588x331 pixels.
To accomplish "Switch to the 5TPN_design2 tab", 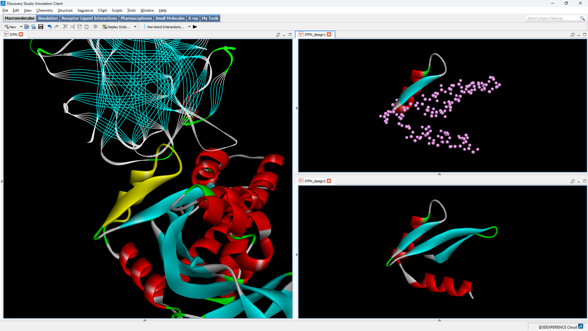I will coord(315,181).
